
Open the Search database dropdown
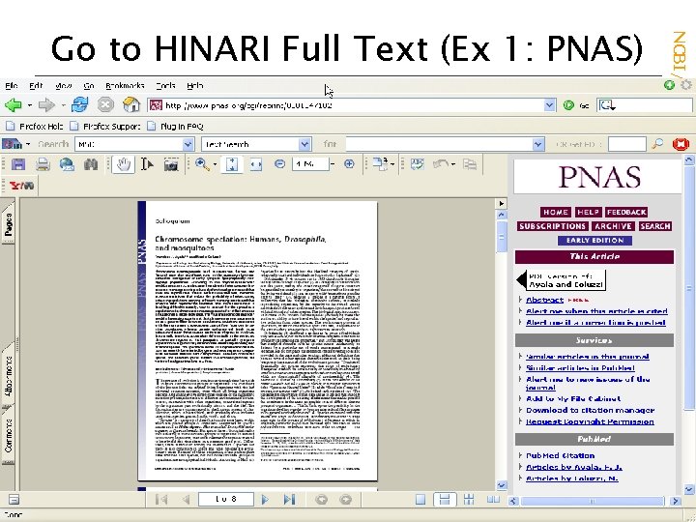(188, 144)
